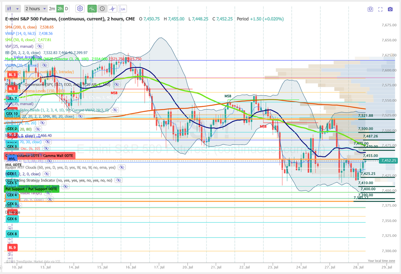Enter fullscreen chart mode
This screenshot has width=401, height=274.
tap(380, 9)
